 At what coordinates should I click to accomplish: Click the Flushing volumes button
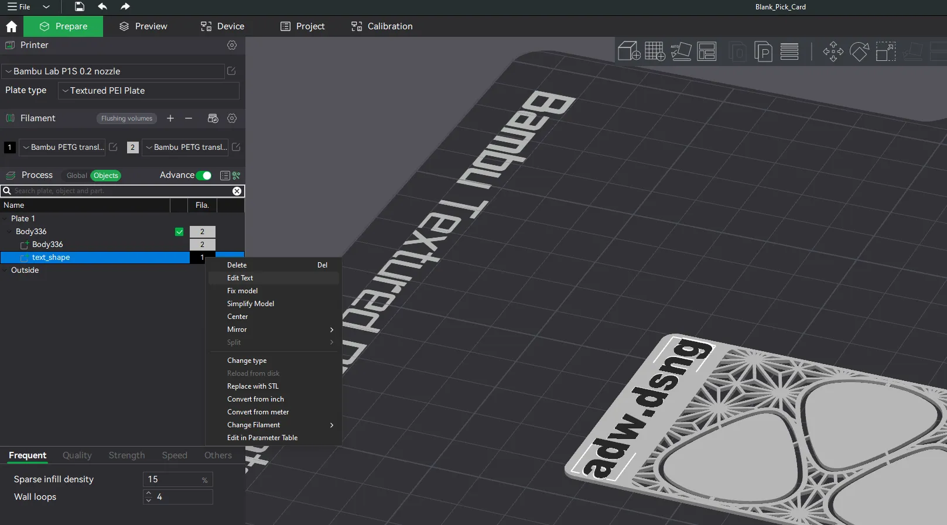[x=127, y=118]
